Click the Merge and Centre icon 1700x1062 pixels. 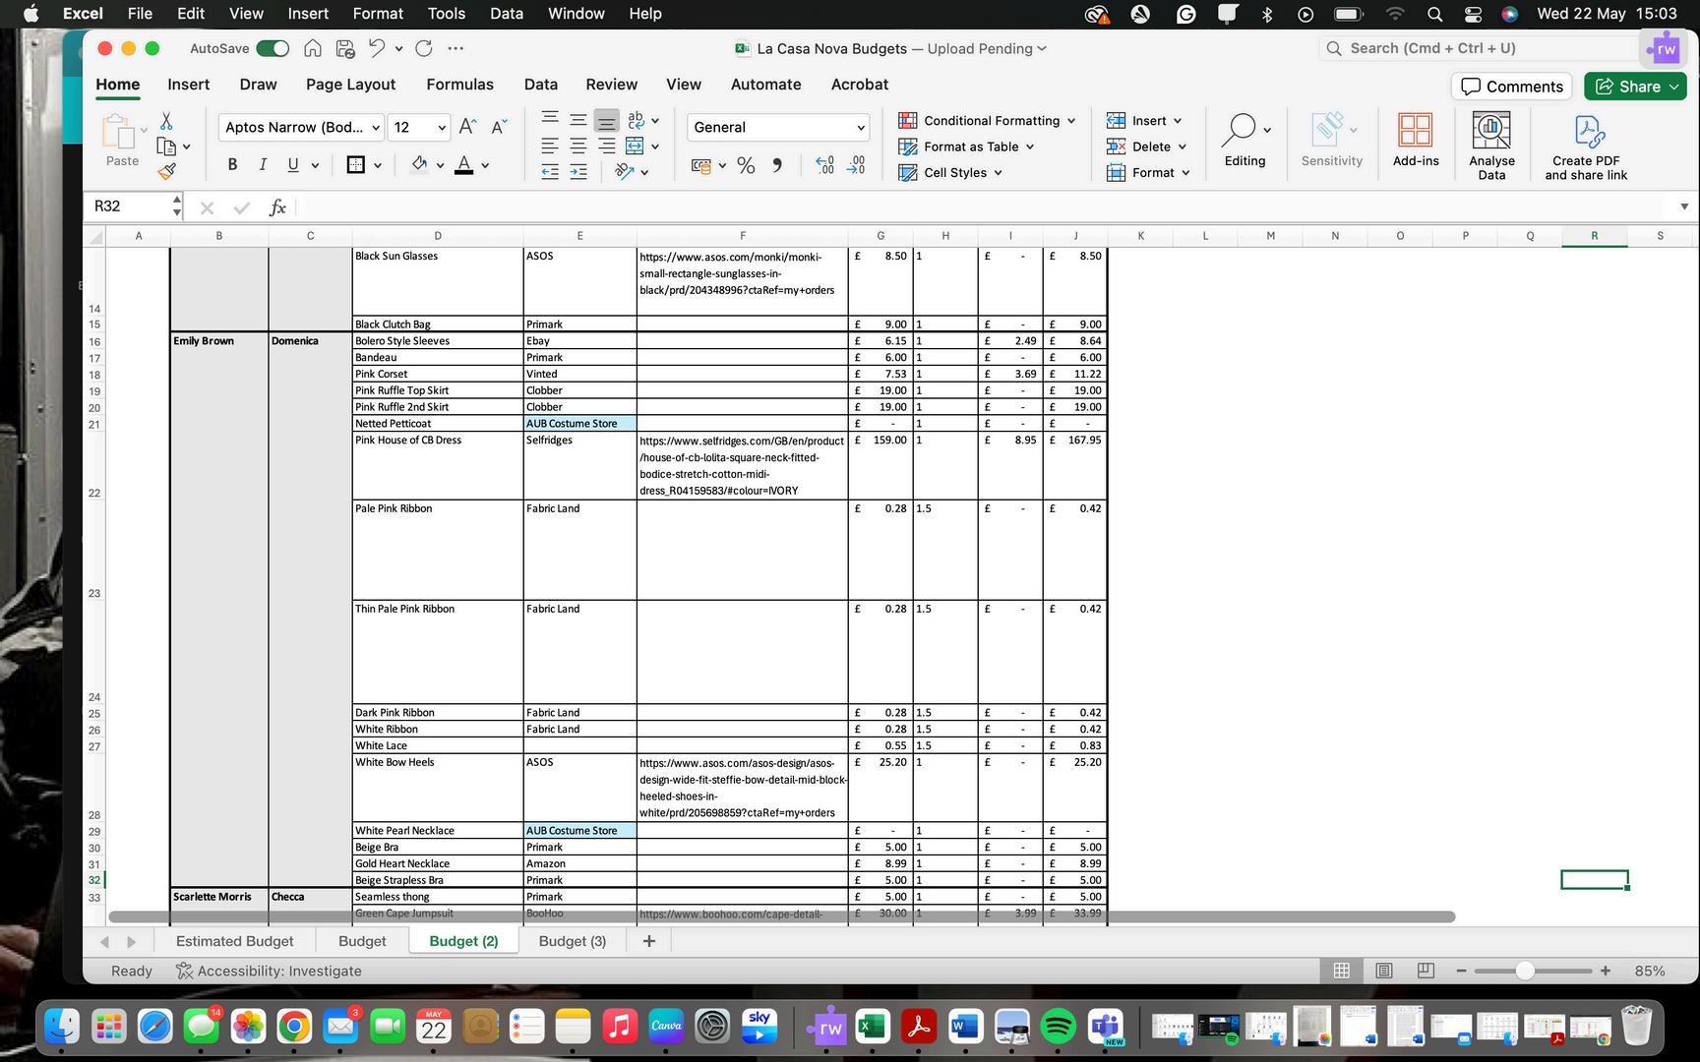(x=635, y=147)
